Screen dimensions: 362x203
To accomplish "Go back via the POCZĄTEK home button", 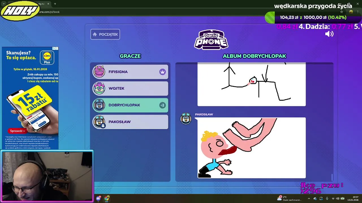I will tap(105, 34).
